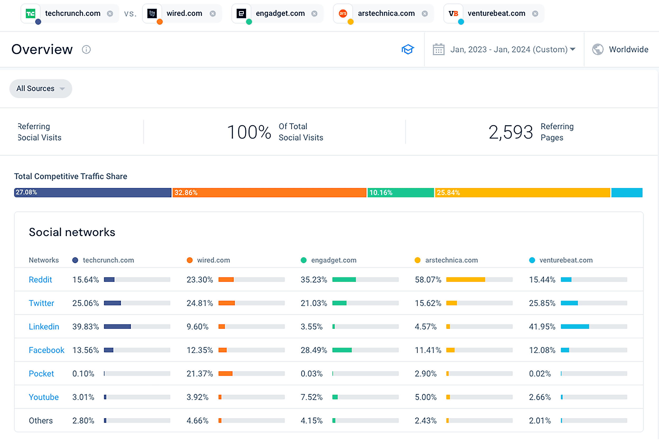Open the Overview info tooltip

coord(86,50)
